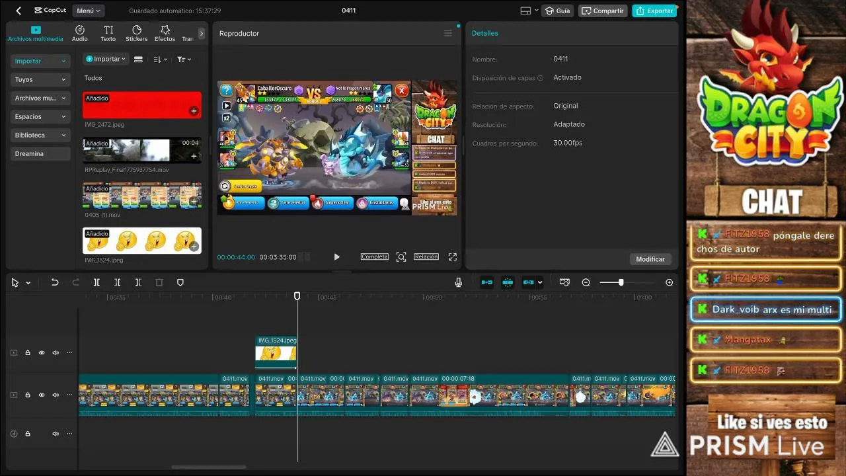Select the Detalles tab

[485, 33]
